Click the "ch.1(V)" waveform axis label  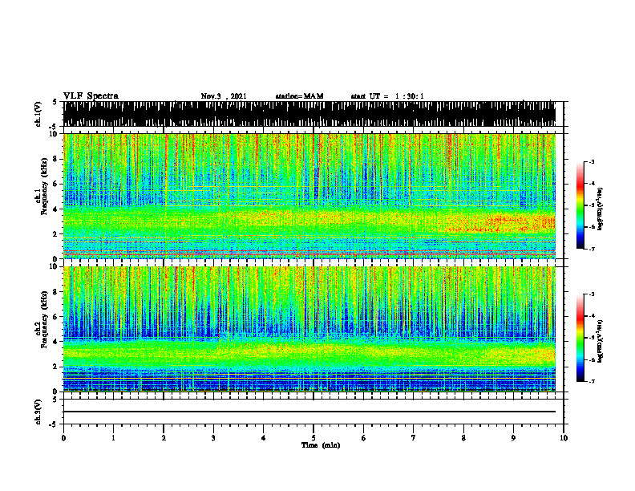38,115
